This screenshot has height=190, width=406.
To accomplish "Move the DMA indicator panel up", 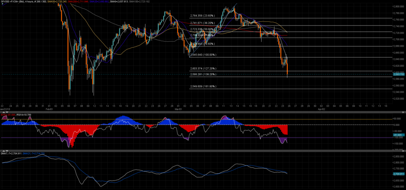I will tap(4, 151).
